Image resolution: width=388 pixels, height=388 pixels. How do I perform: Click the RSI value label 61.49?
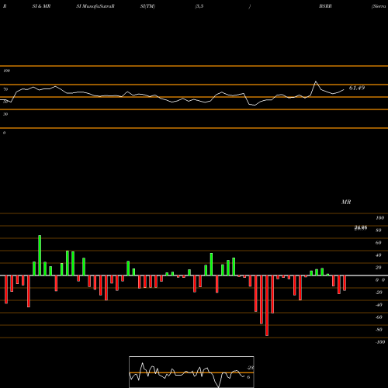coord(357,88)
